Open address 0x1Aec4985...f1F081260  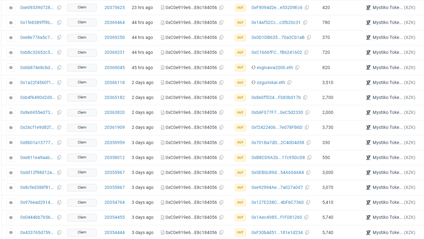(x=277, y=217)
